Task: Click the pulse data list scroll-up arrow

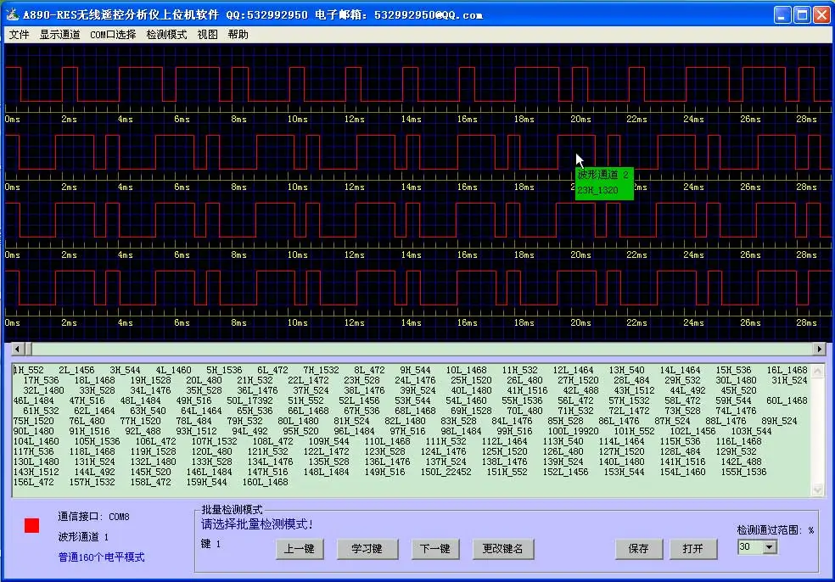Action: tap(817, 370)
